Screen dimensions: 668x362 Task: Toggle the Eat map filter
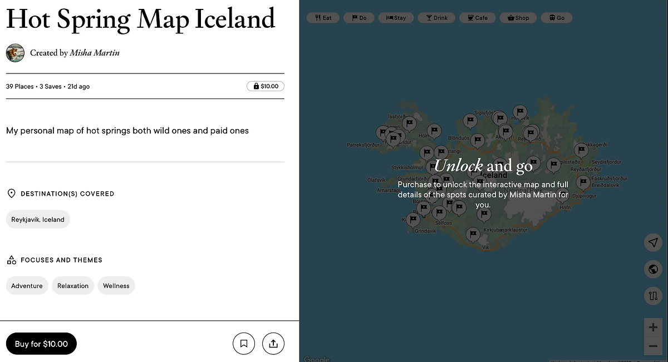[323, 17]
